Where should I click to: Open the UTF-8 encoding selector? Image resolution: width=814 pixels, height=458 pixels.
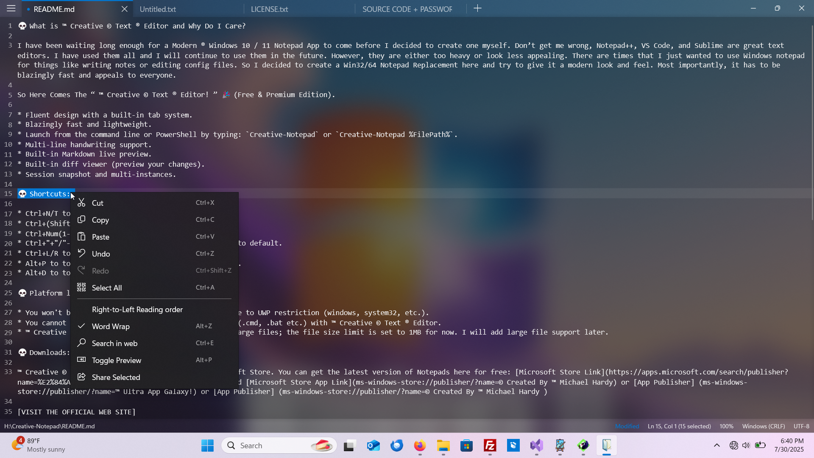(801, 426)
